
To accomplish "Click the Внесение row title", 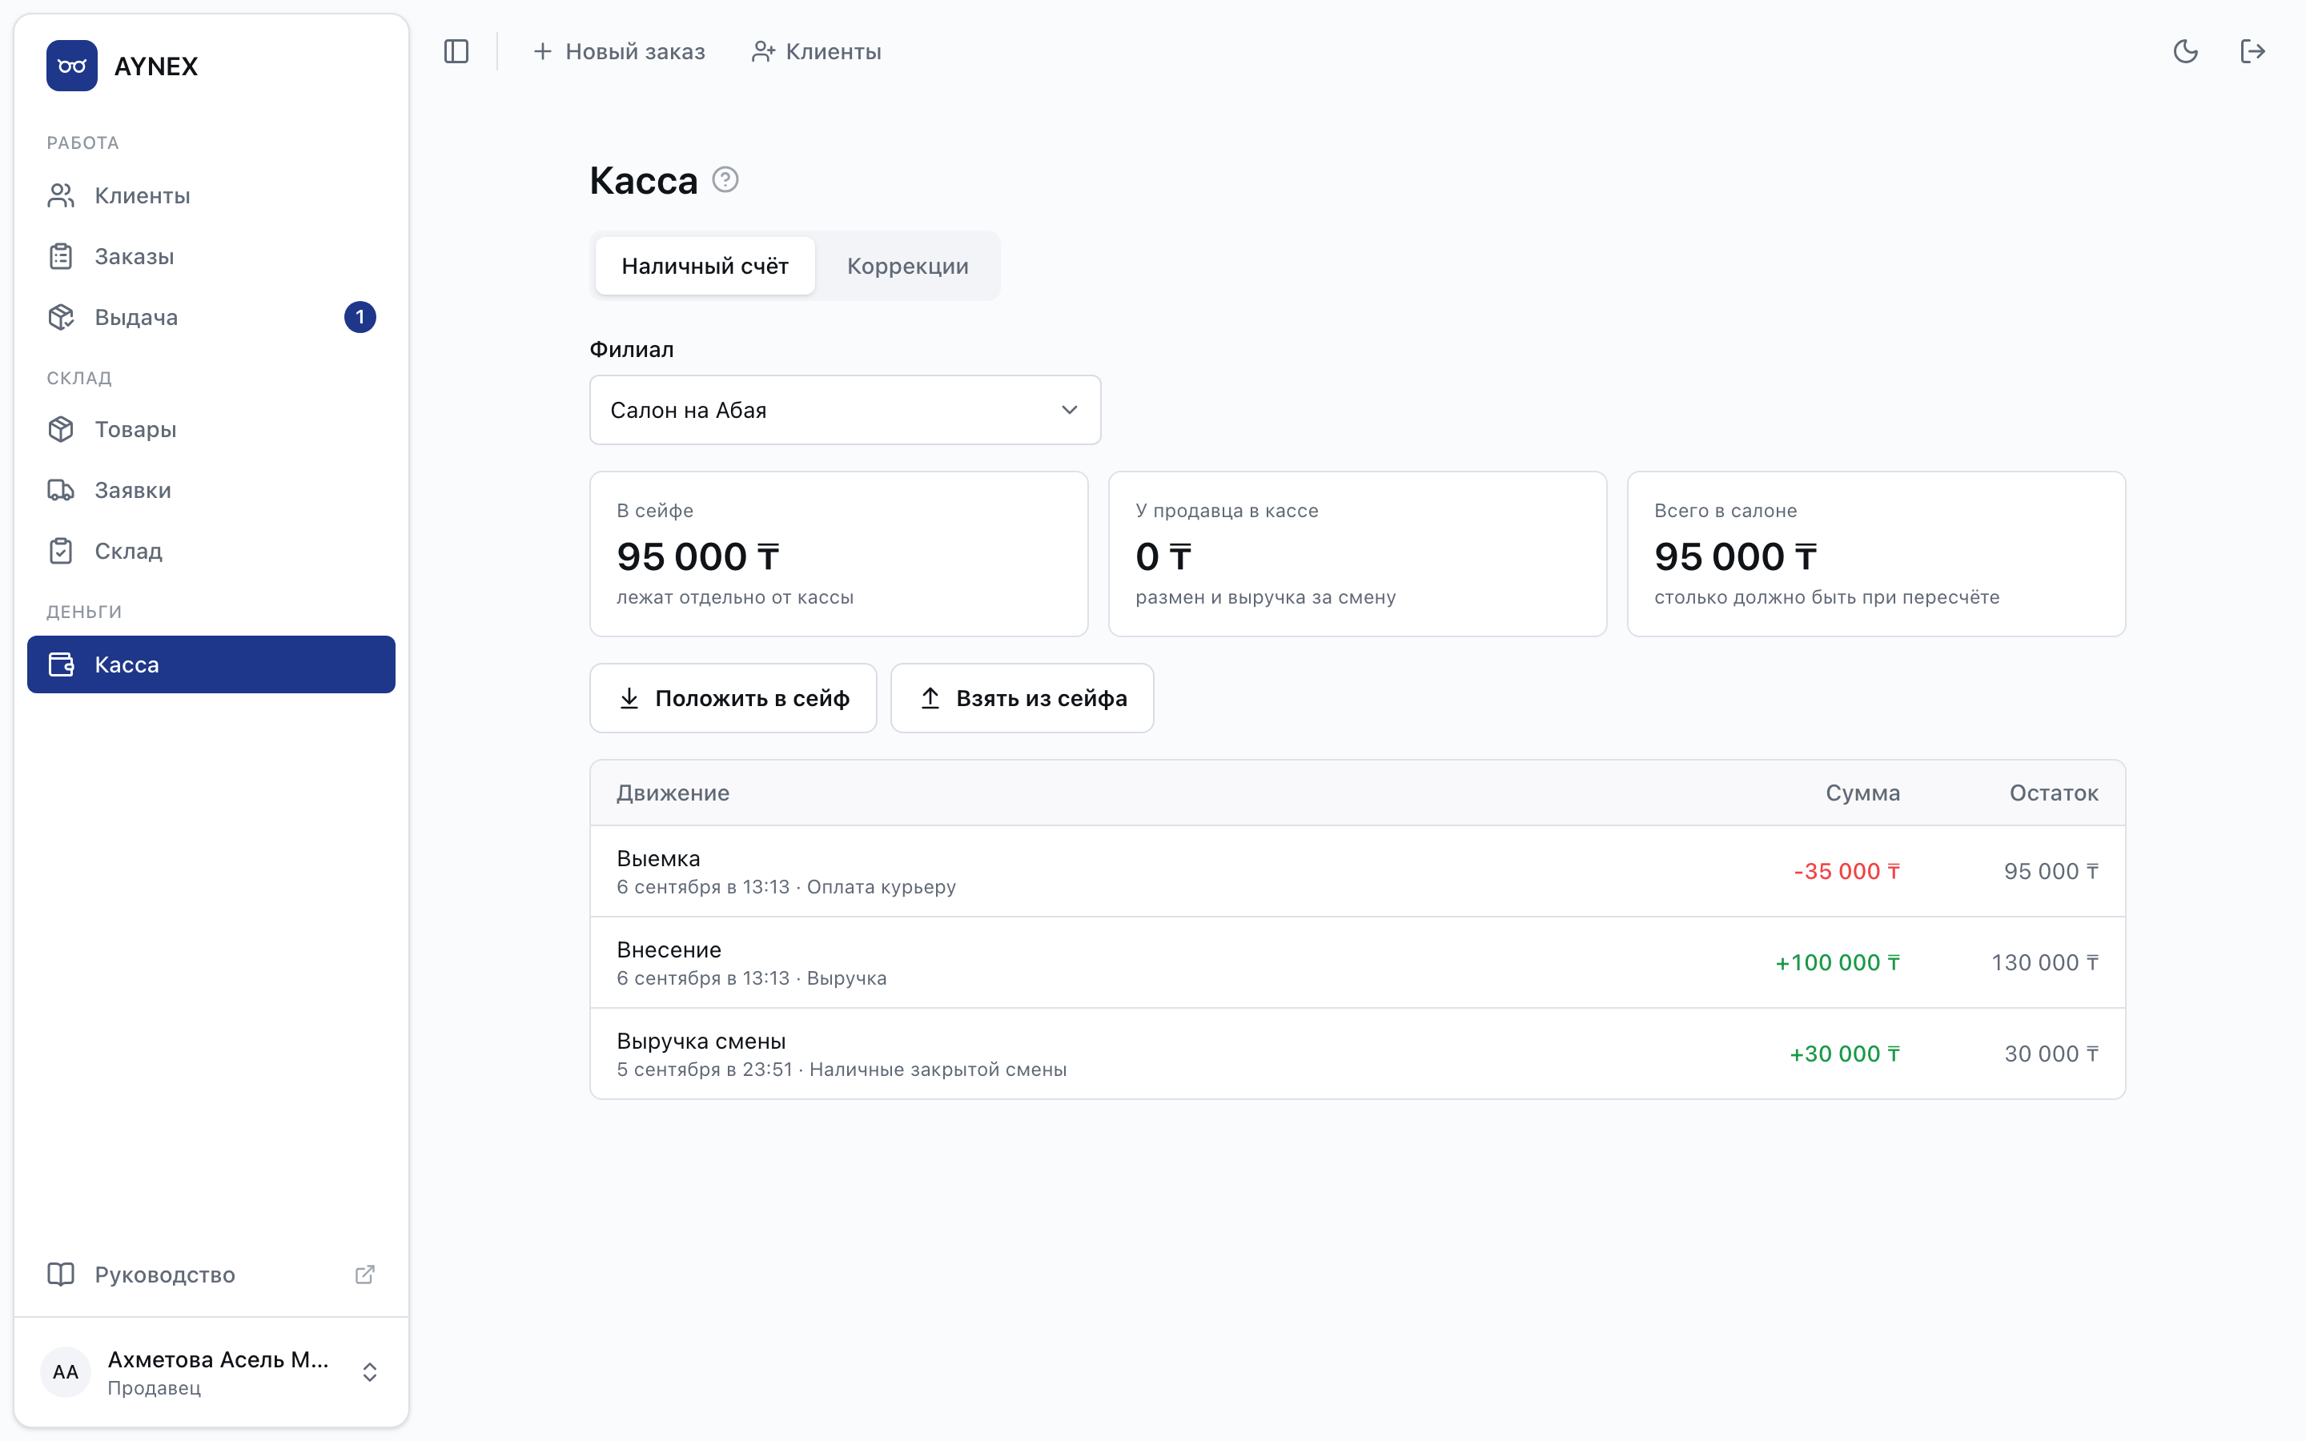I will [x=669, y=950].
